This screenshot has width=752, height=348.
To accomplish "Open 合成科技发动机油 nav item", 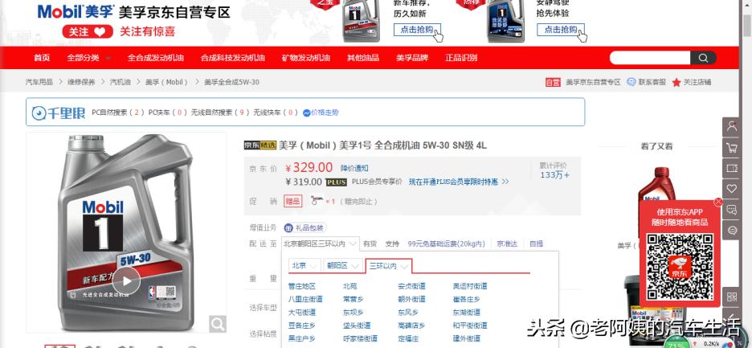I will click(x=233, y=58).
